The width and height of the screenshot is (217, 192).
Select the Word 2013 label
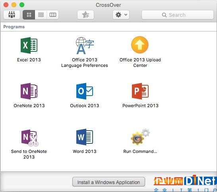tap(85, 151)
